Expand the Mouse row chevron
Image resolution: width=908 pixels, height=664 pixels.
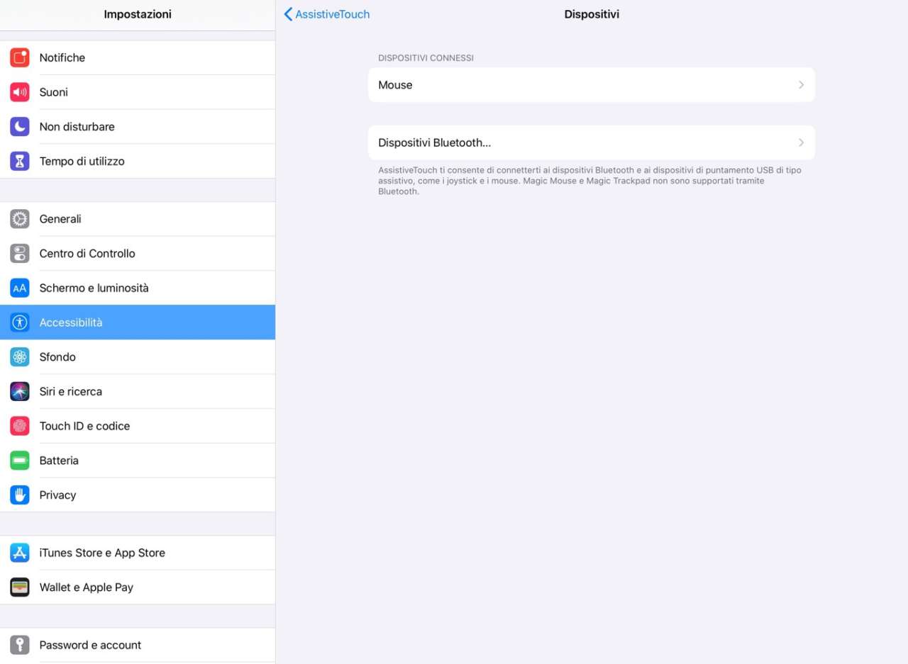(x=802, y=85)
